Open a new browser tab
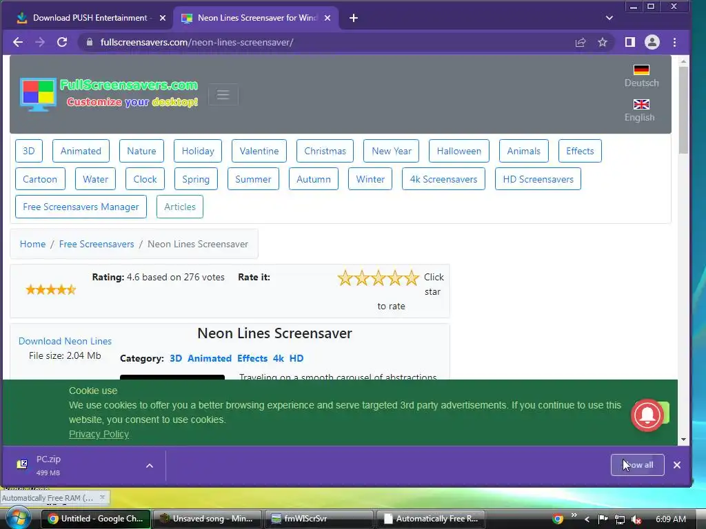The image size is (706, 529). tap(354, 18)
